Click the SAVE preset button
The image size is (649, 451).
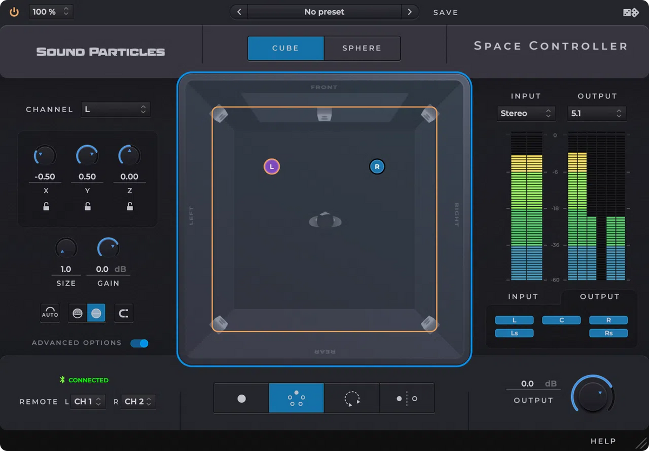click(445, 12)
